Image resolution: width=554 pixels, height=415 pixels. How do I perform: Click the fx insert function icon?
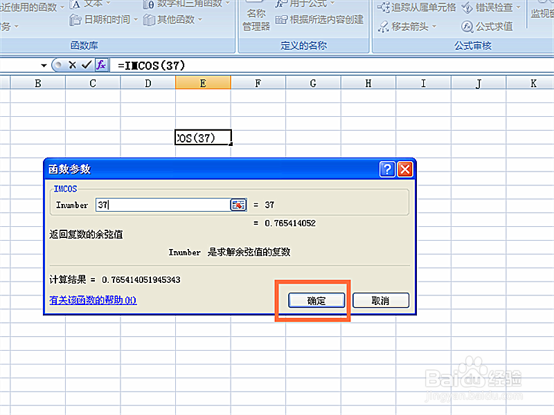tap(101, 65)
